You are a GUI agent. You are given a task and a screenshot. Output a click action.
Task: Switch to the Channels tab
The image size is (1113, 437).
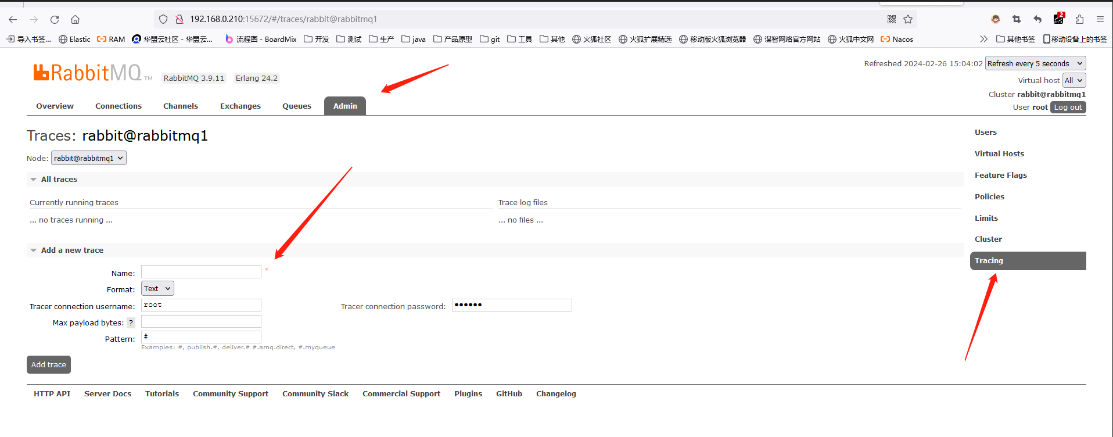pyautogui.click(x=181, y=106)
